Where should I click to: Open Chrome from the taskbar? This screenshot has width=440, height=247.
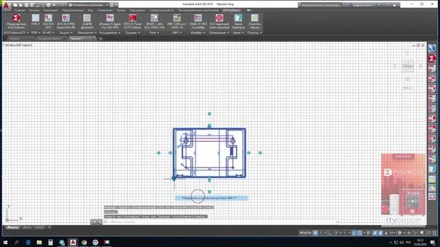[x=84, y=242]
